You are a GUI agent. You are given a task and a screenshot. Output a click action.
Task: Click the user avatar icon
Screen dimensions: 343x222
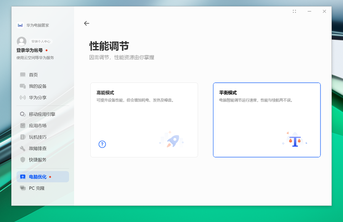[22, 41]
